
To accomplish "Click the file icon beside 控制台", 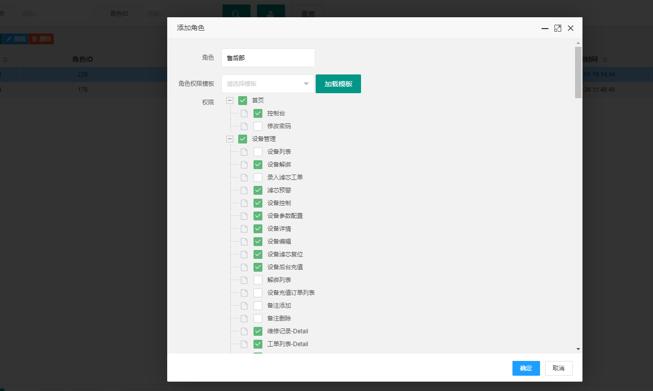I will 244,113.
